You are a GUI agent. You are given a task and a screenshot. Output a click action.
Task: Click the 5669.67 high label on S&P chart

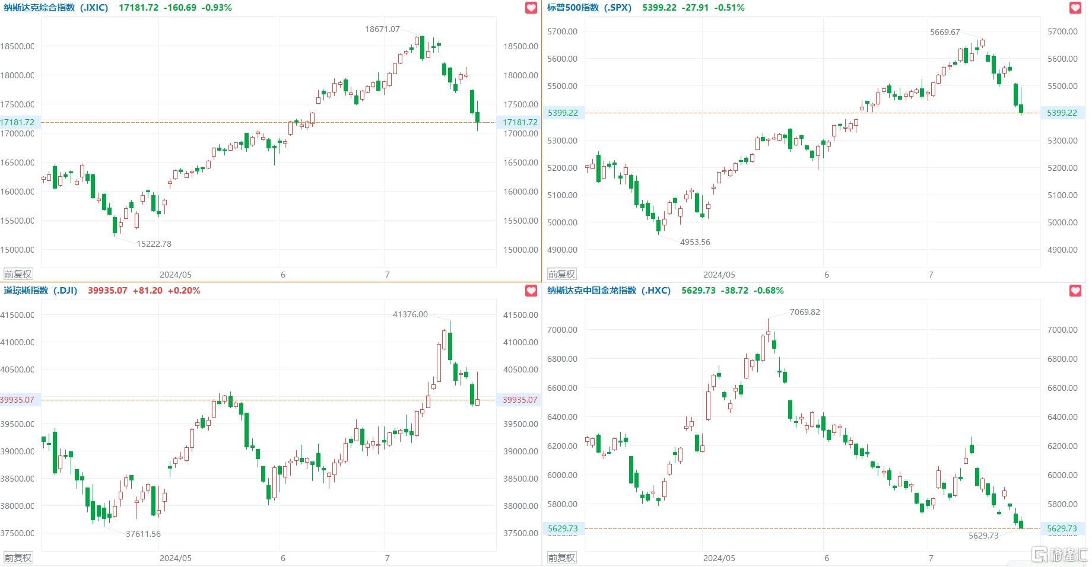(945, 33)
